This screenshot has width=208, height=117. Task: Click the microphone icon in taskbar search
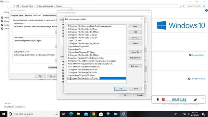[x=57, y=114]
